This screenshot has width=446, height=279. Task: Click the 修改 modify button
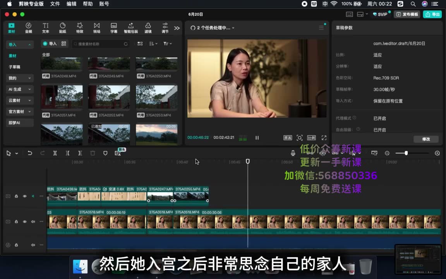pyautogui.click(x=426, y=139)
